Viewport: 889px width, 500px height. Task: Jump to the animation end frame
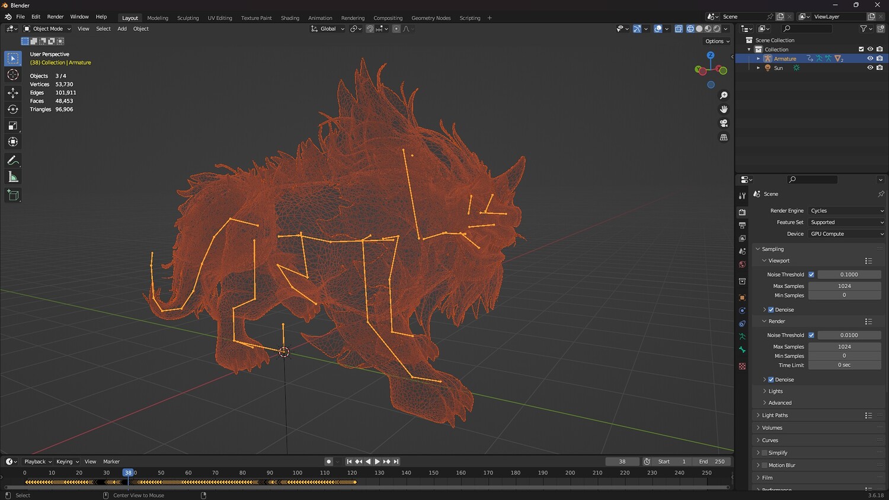(396, 461)
